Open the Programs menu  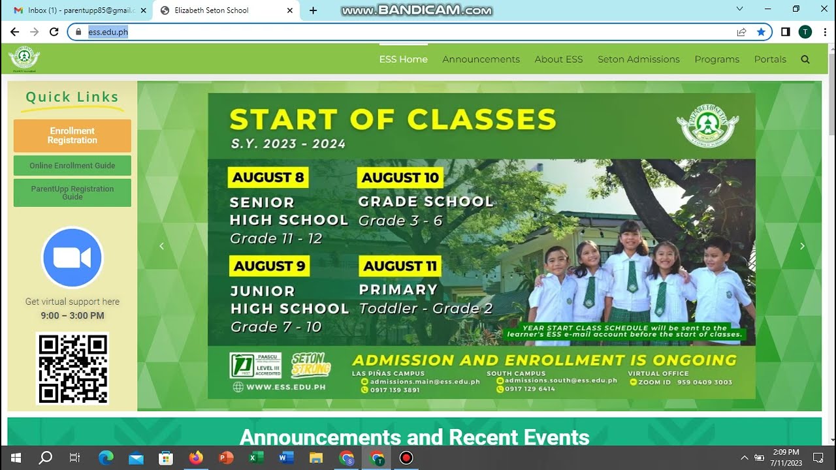[x=717, y=59]
